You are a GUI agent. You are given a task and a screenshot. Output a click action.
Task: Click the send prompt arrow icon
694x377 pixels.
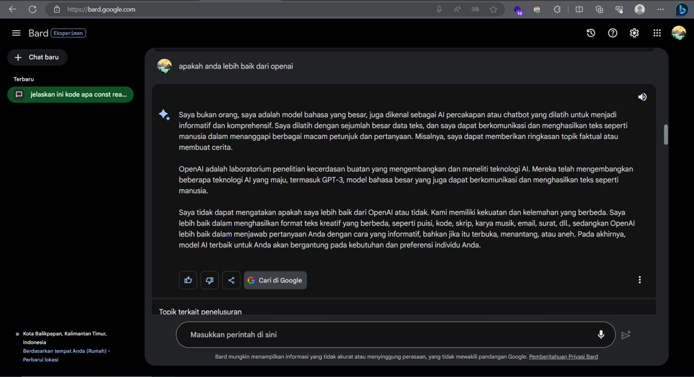click(626, 335)
